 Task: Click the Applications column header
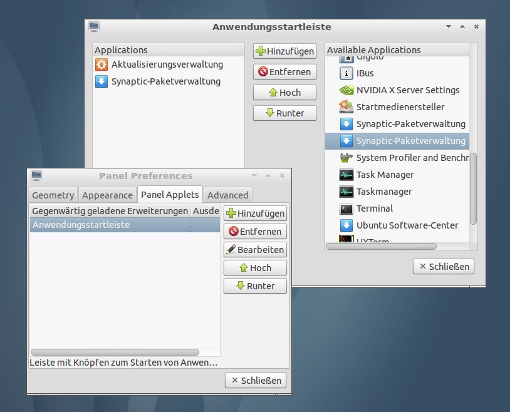click(168, 50)
